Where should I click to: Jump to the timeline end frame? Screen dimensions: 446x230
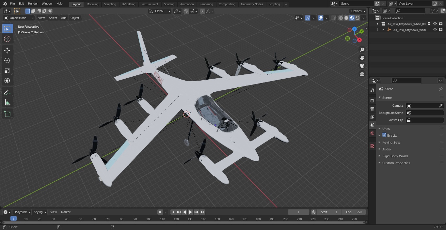(x=202, y=212)
